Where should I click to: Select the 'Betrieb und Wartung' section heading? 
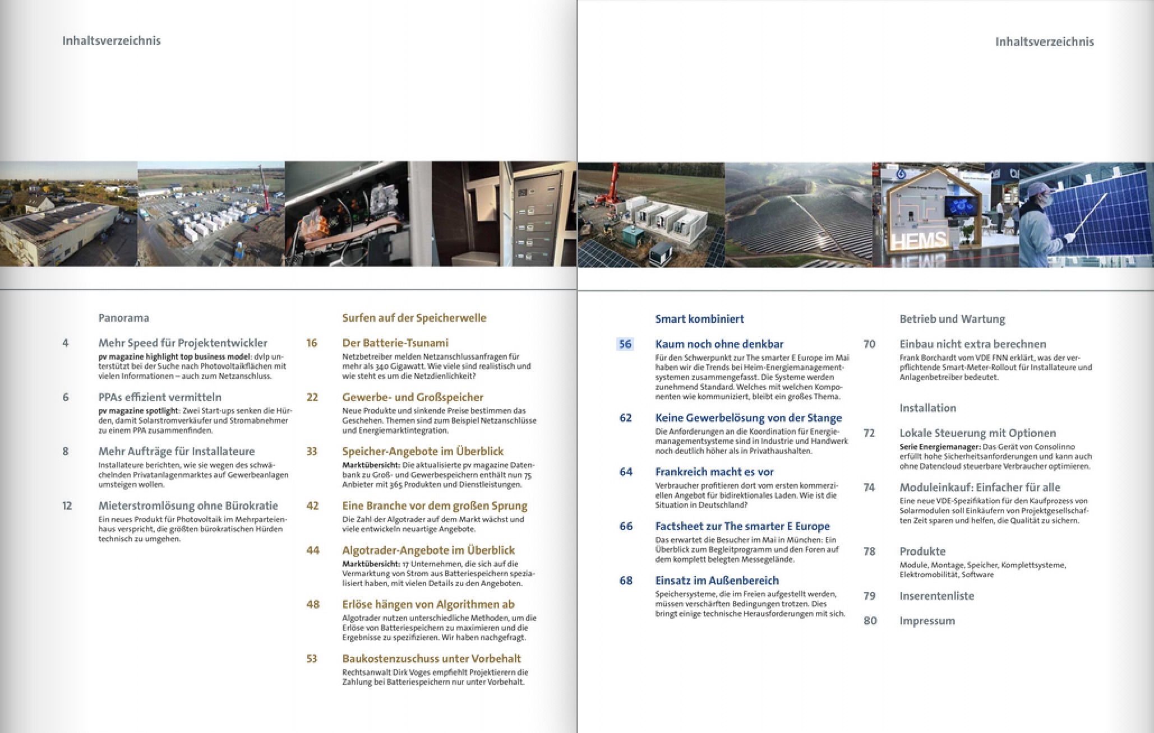click(952, 319)
